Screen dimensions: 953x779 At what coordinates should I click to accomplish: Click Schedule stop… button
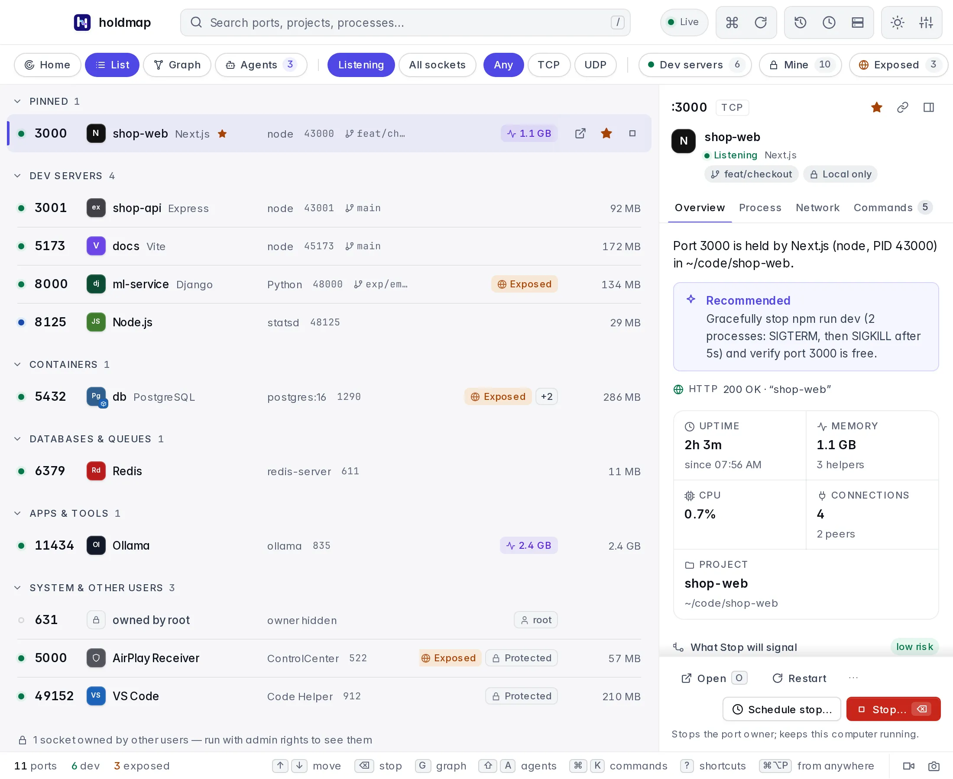click(x=781, y=709)
